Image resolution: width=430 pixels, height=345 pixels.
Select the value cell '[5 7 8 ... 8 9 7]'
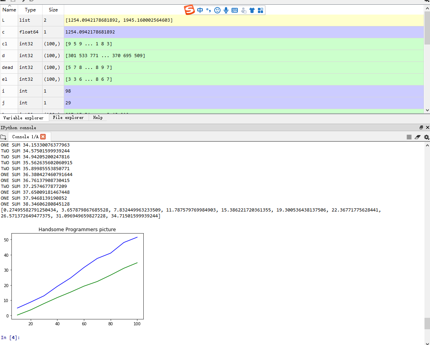pyautogui.click(x=244, y=67)
